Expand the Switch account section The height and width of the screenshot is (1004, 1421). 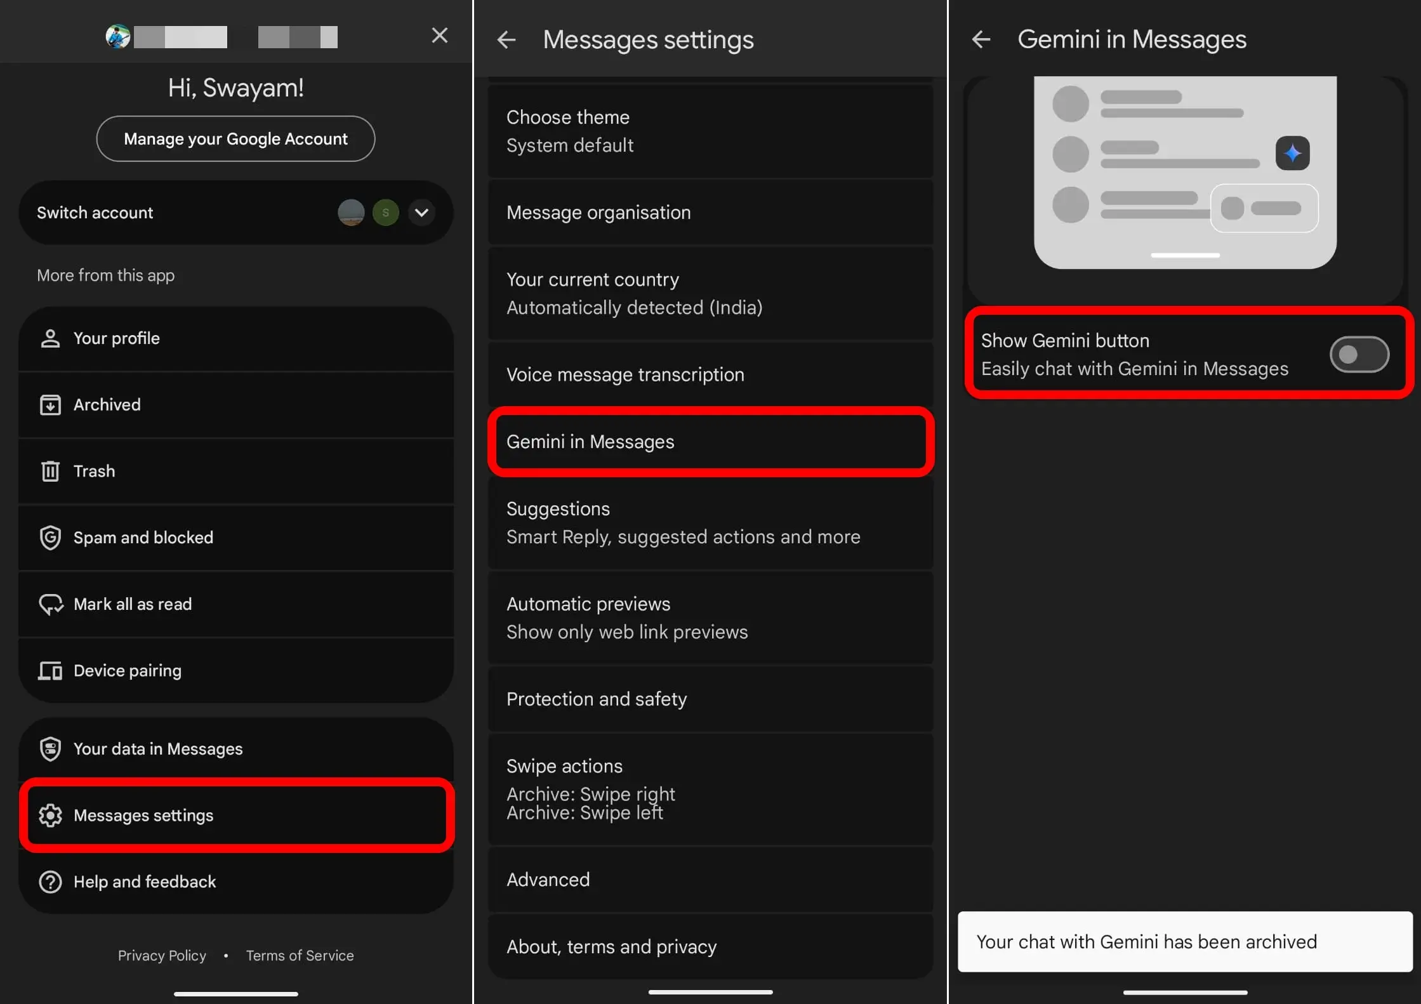421,213
